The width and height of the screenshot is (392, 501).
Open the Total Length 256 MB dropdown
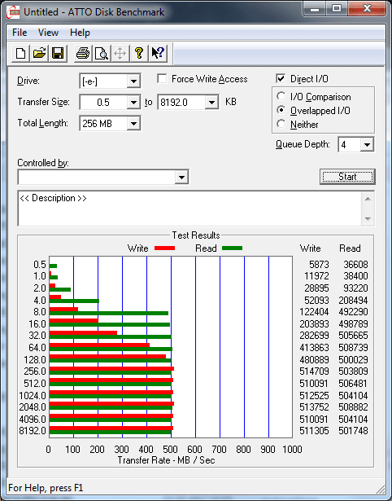click(133, 123)
